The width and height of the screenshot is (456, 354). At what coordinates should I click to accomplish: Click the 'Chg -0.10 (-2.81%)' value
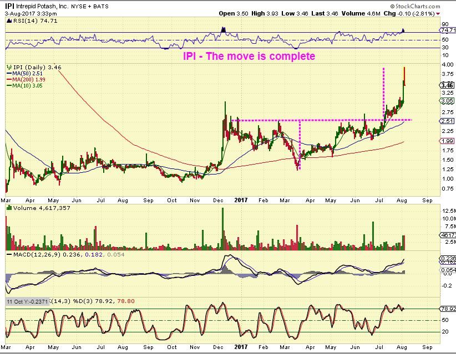click(x=409, y=13)
